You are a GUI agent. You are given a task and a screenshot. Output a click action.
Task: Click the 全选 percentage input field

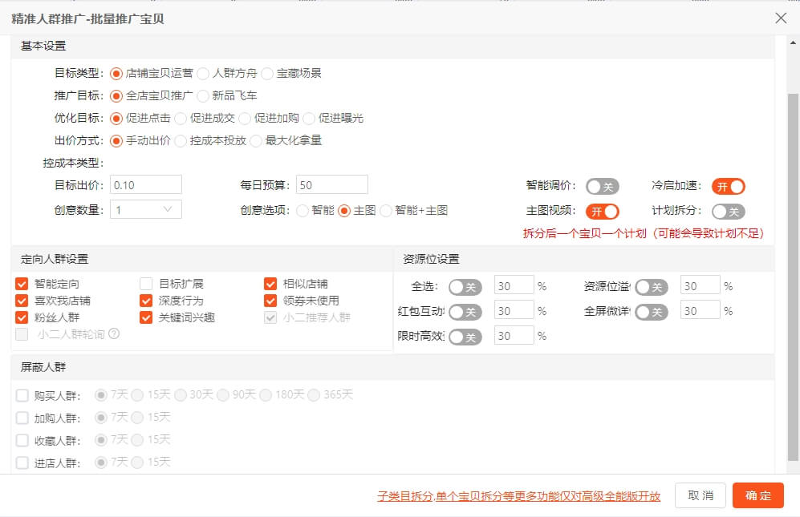coord(514,285)
